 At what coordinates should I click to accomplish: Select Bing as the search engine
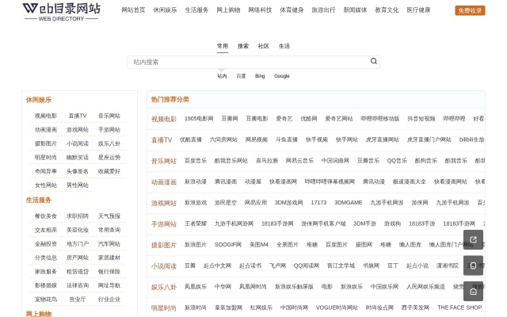260,76
